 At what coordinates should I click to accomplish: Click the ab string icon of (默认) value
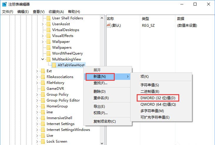pyautogui.click(x=109, y=25)
